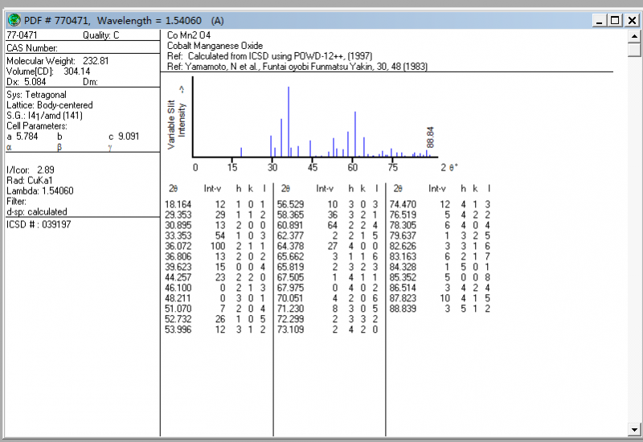Click the cell parameter 'c 9.091'
Viewport: 643px width, 442px height.
coord(124,136)
